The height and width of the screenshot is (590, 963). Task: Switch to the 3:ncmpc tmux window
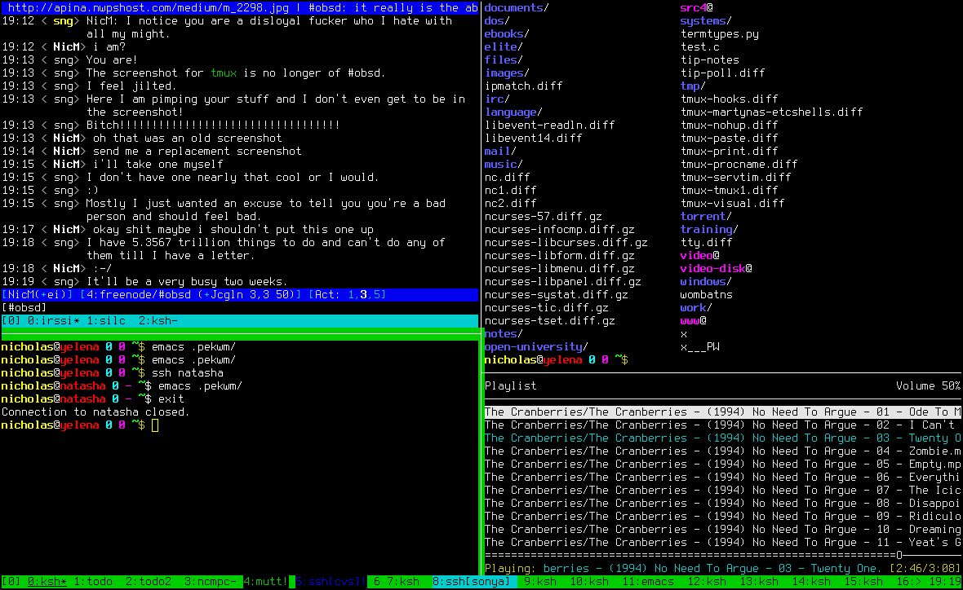211,582
